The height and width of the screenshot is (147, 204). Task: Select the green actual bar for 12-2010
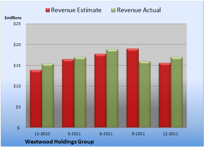[x=48, y=96]
